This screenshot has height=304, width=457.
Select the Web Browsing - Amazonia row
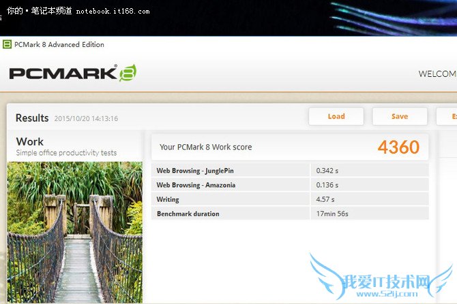(x=290, y=185)
